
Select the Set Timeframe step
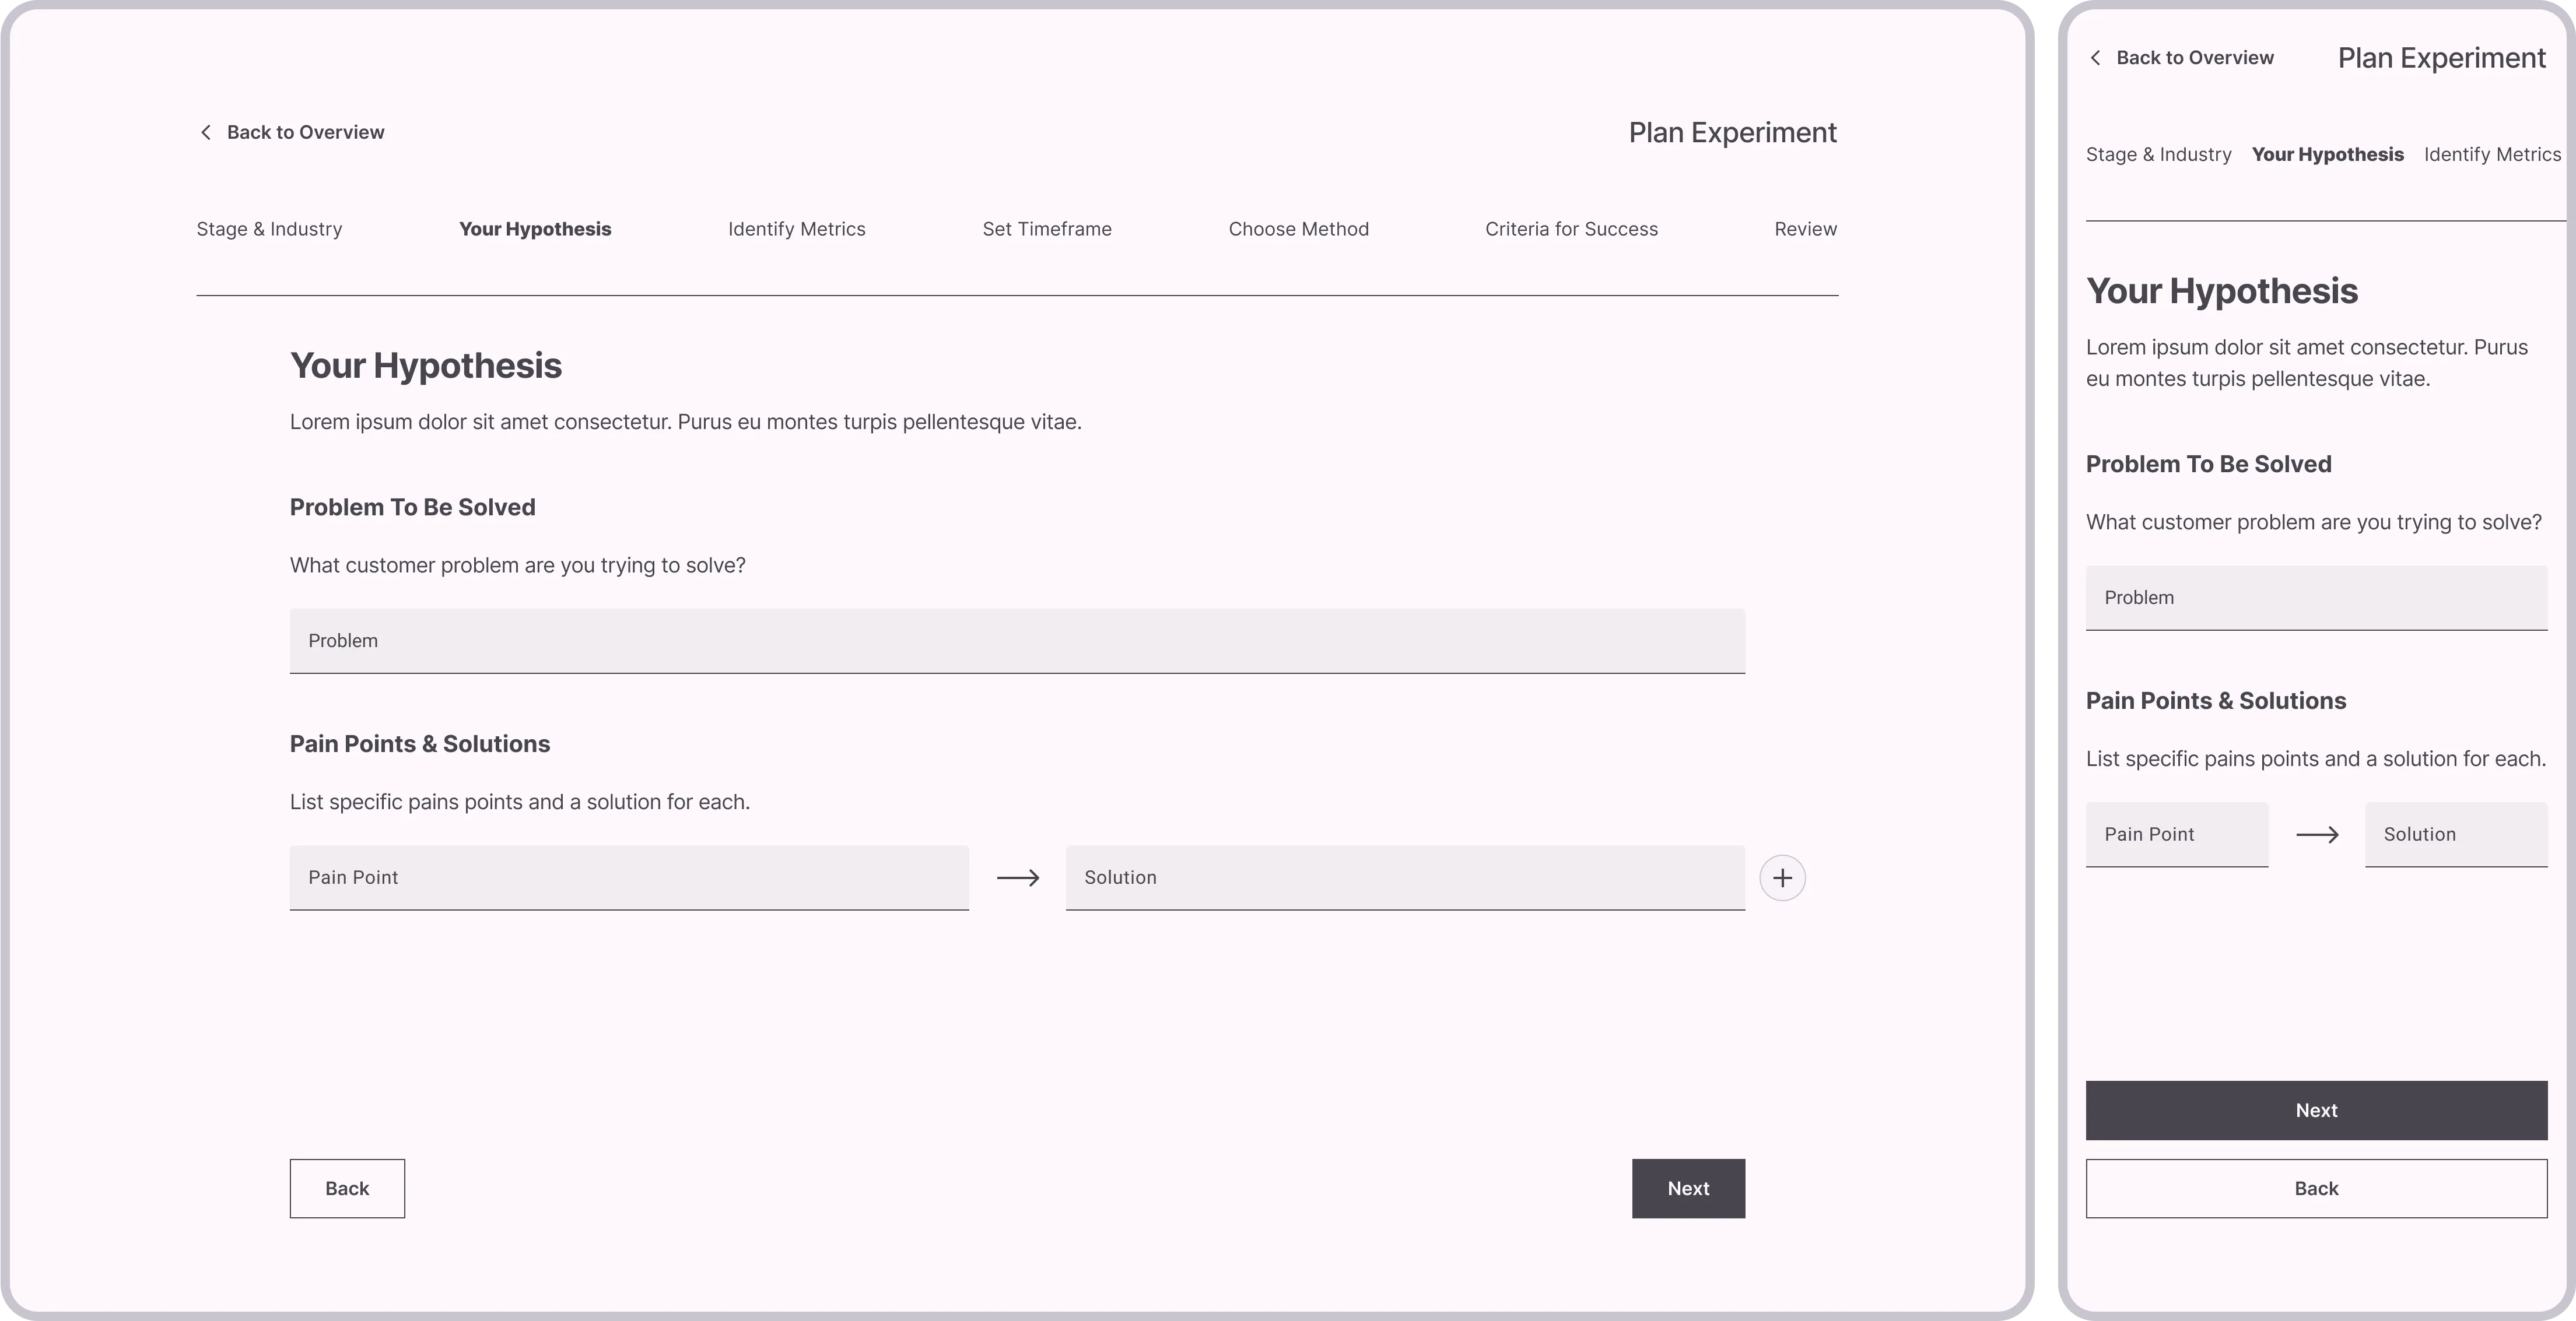click(1047, 229)
